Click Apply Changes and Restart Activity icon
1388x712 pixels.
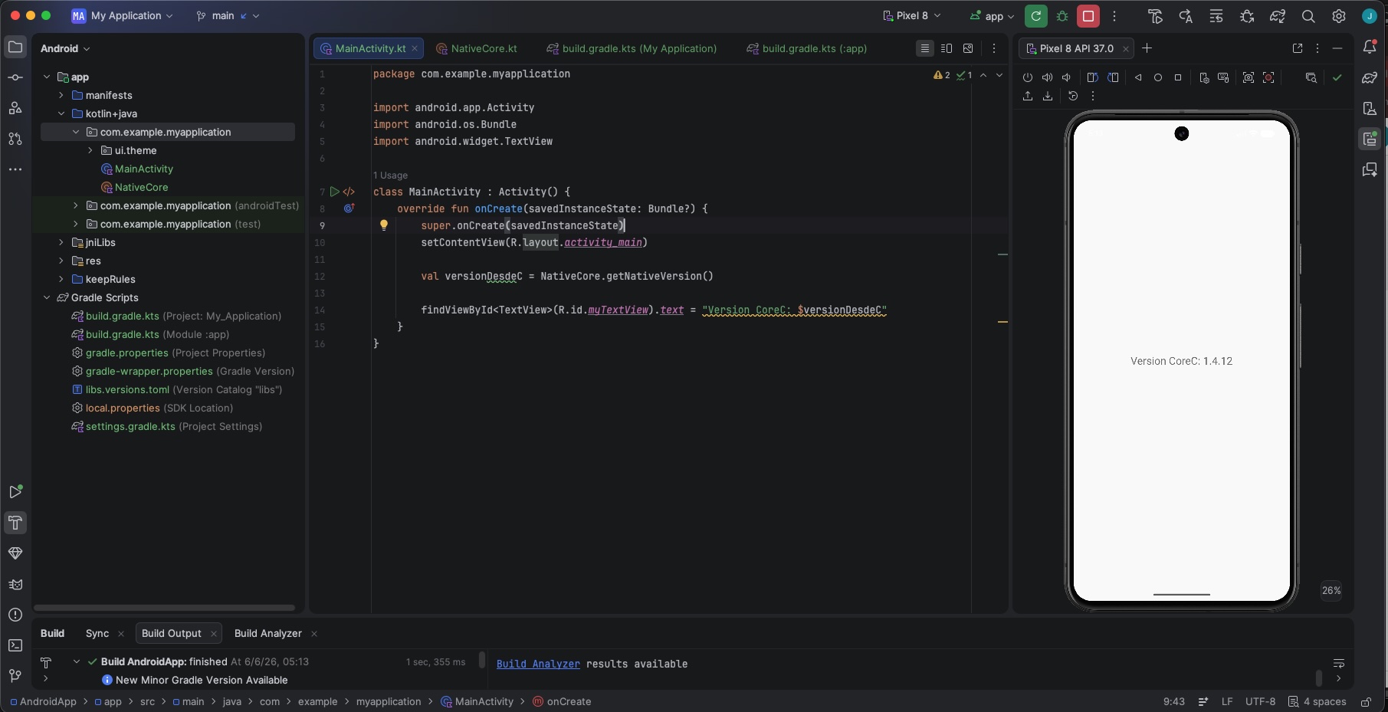(x=1186, y=16)
